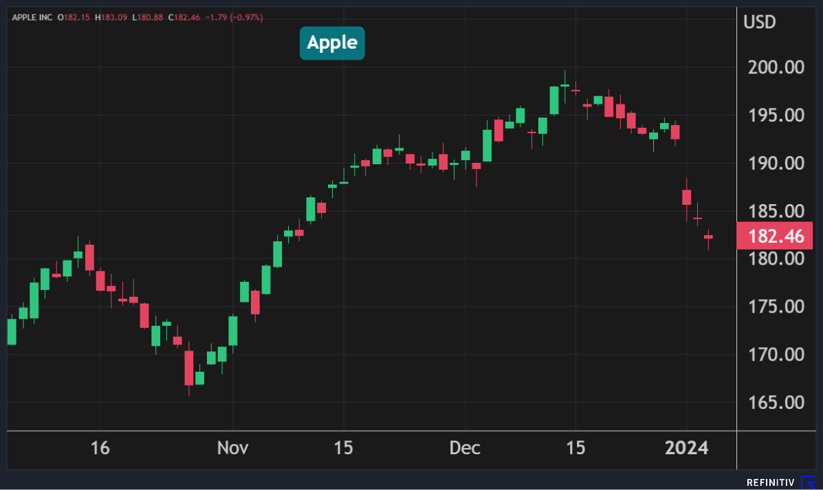Viewport: 823px width, 490px height.
Task: Click the 15 marker between Dec and 2024
Action: tap(575, 448)
